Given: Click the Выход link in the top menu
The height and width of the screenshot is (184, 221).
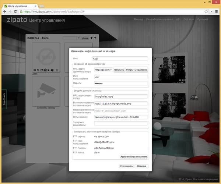Looking at the screenshot, I should click(138, 19).
